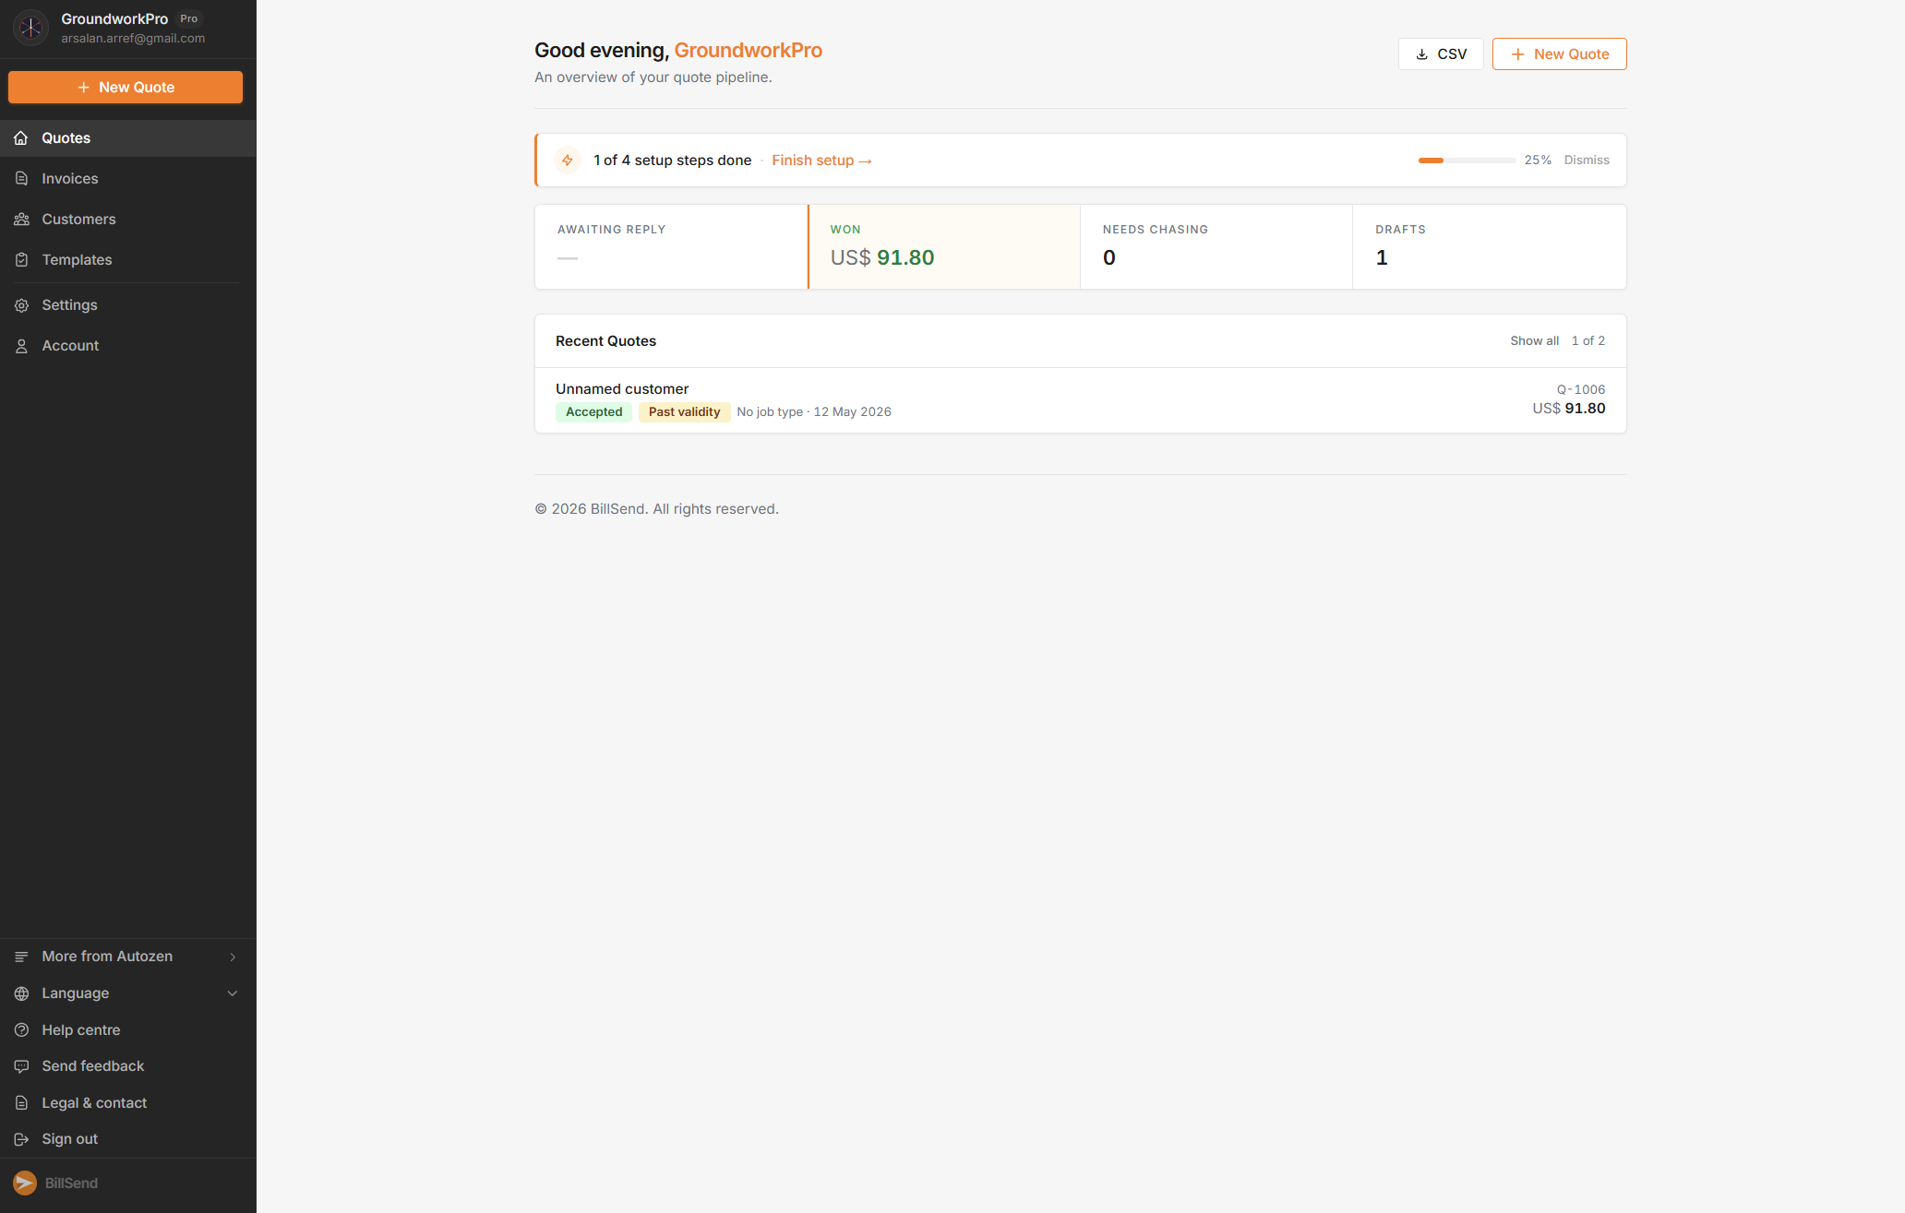Click the BillSend brand name in the sidebar footer
The width and height of the screenshot is (1905, 1213).
71,1183
